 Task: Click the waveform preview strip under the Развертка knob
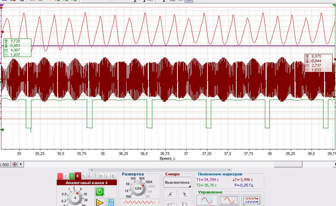click(x=139, y=202)
